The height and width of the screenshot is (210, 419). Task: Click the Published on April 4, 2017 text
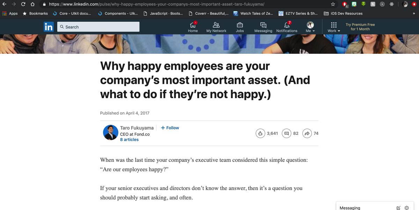(125, 113)
